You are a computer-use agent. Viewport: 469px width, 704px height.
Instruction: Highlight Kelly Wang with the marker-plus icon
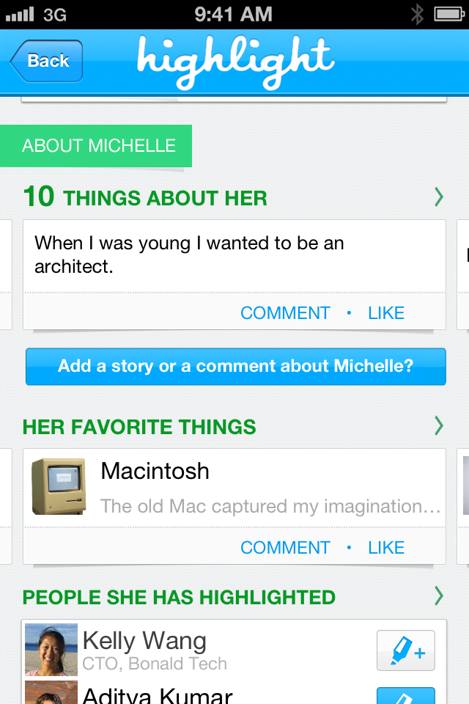[x=406, y=650]
